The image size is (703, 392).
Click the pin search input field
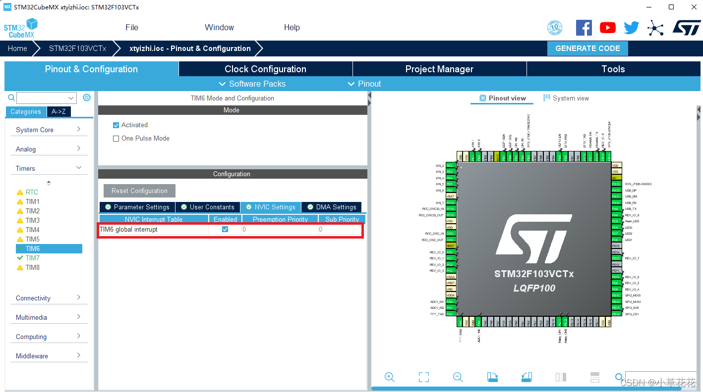[661, 377]
